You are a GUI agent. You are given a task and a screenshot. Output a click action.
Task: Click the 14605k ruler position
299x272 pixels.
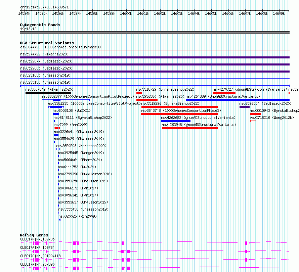pos(211,13)
